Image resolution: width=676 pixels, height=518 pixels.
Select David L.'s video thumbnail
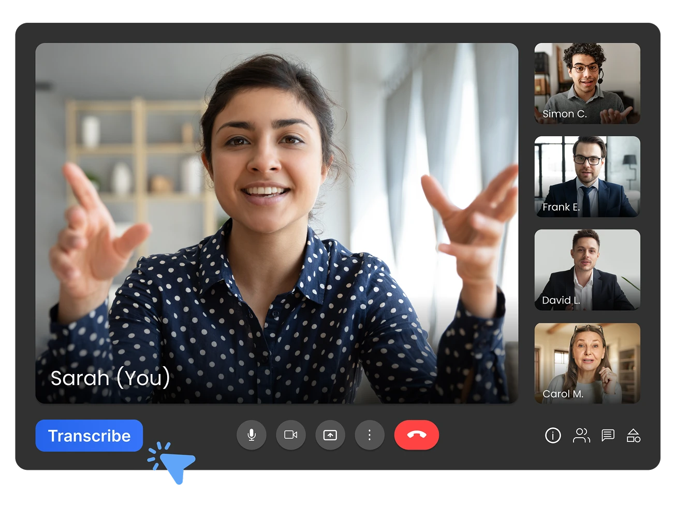(586, 270)
